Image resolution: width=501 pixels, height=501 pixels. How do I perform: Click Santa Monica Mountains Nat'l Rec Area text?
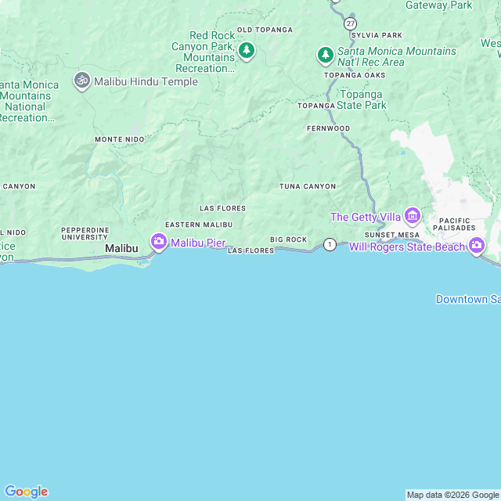coord(397,56)
